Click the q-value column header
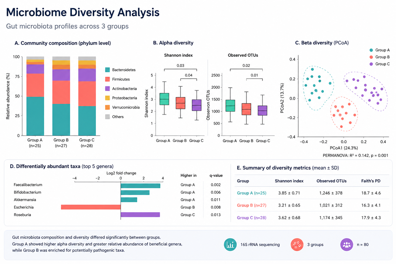Viewport: 396px width, 264px height. (216, 176)
